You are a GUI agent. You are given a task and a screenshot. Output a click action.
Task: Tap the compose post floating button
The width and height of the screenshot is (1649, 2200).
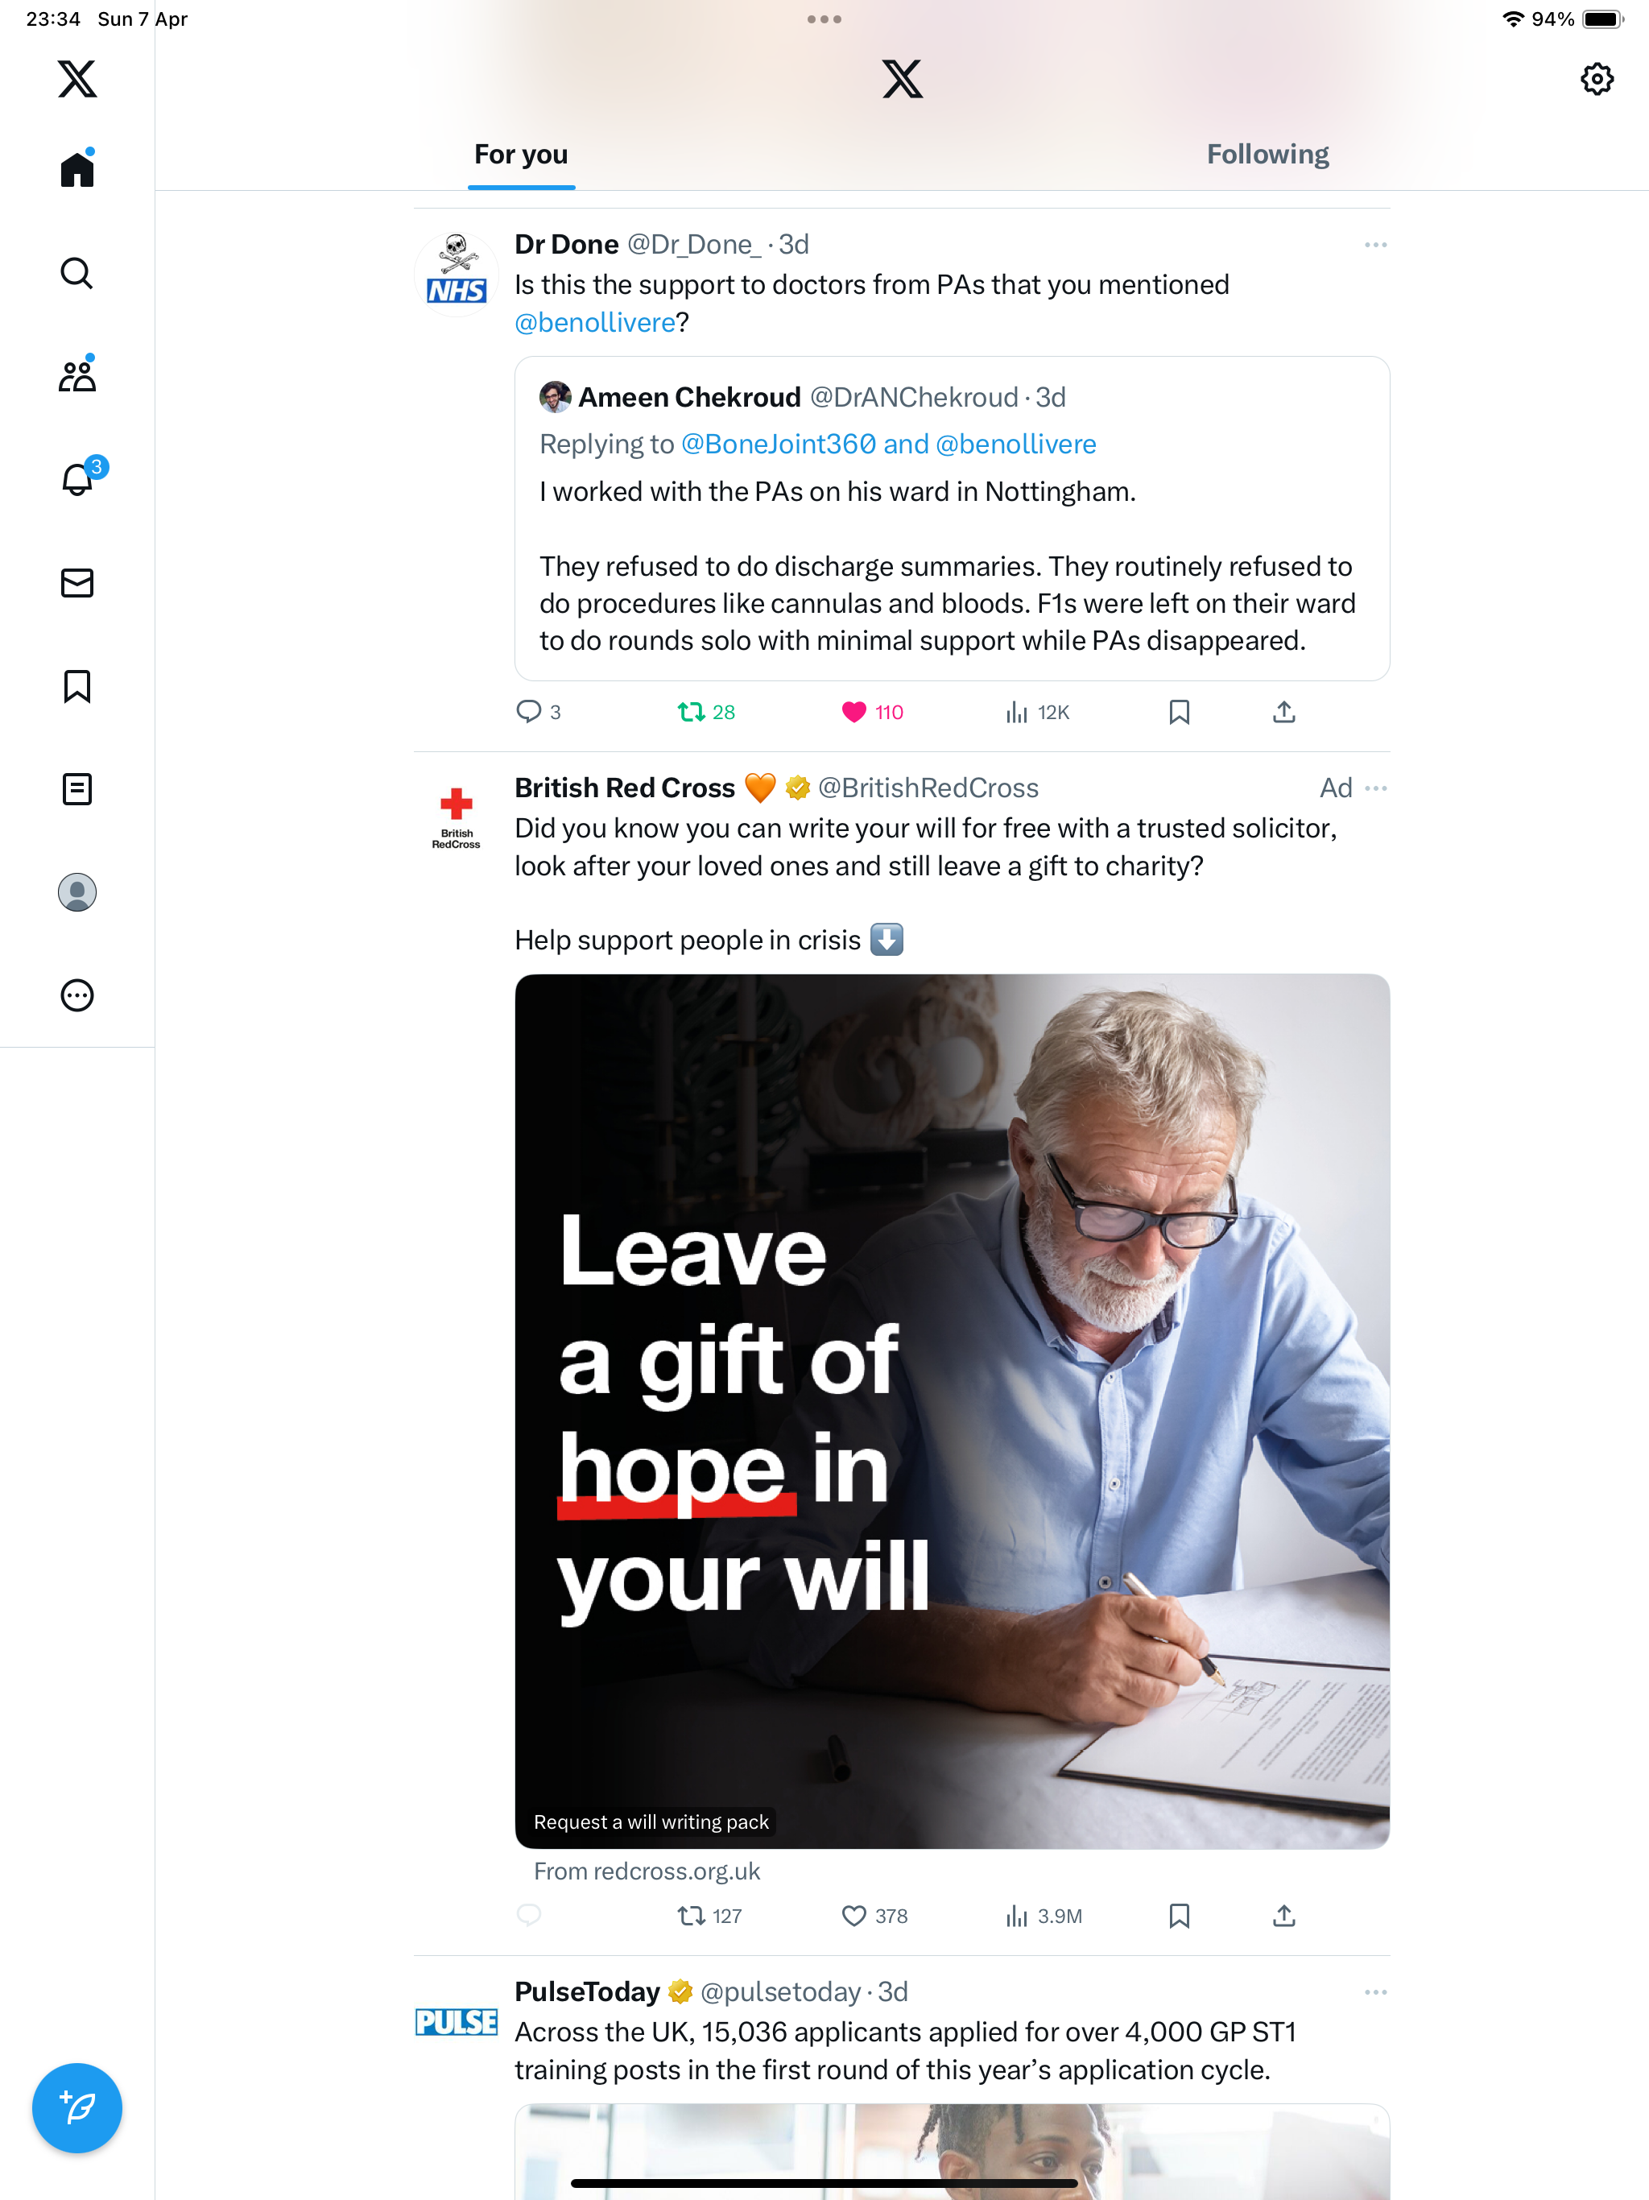tap(76, 2107)
